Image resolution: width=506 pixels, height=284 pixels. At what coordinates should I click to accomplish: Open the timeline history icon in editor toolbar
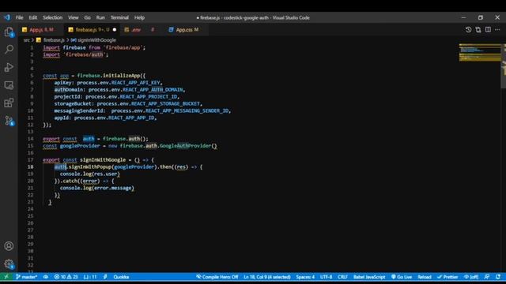click(x=468, y=30)
